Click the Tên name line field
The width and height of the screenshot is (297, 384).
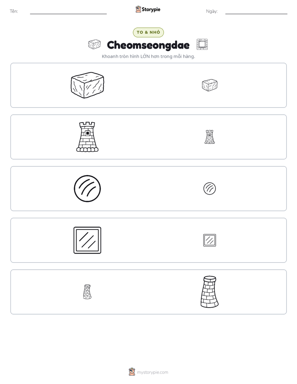click(x=68, y=11)
